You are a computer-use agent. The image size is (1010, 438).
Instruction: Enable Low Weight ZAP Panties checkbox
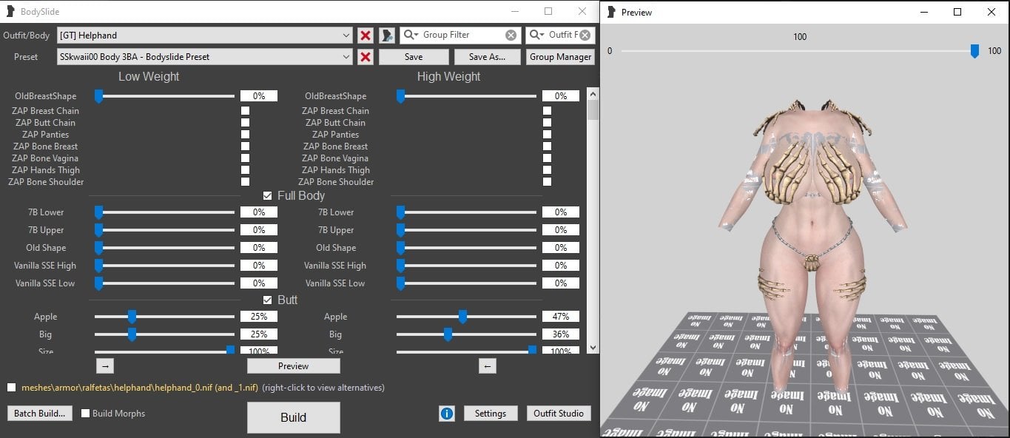[x=245, y=135]
